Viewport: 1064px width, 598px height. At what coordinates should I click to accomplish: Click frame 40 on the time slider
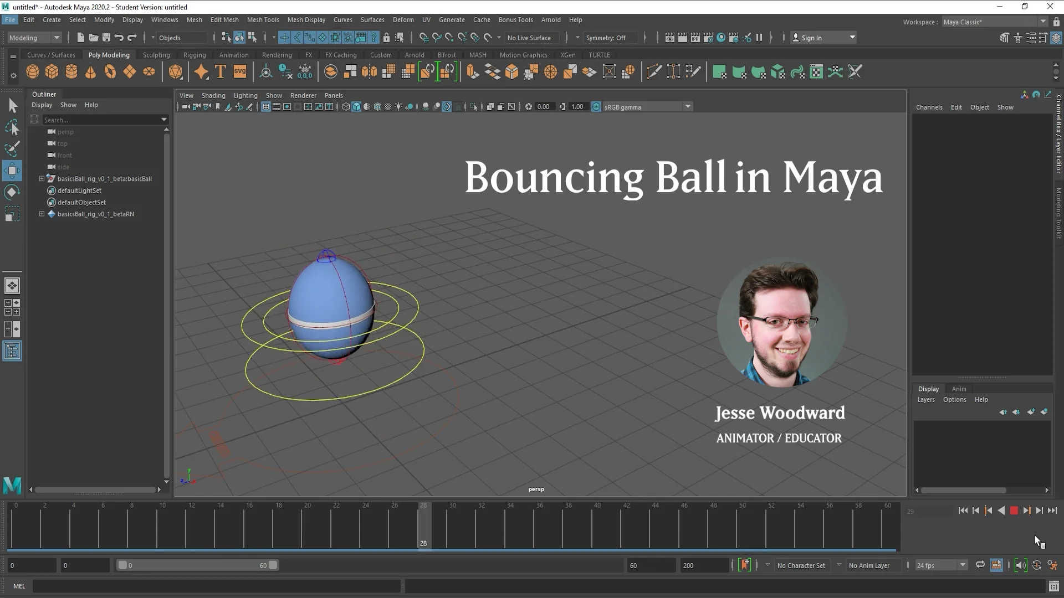(x=596, y=526)
